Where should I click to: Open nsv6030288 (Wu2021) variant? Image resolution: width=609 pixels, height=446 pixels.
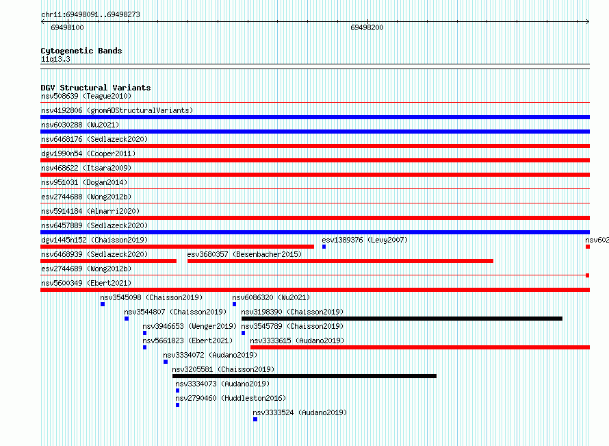(80, 125)
